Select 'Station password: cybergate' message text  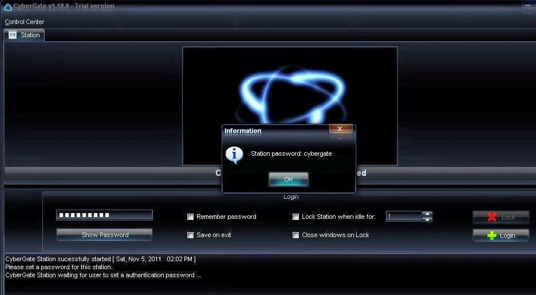[291, 154]
